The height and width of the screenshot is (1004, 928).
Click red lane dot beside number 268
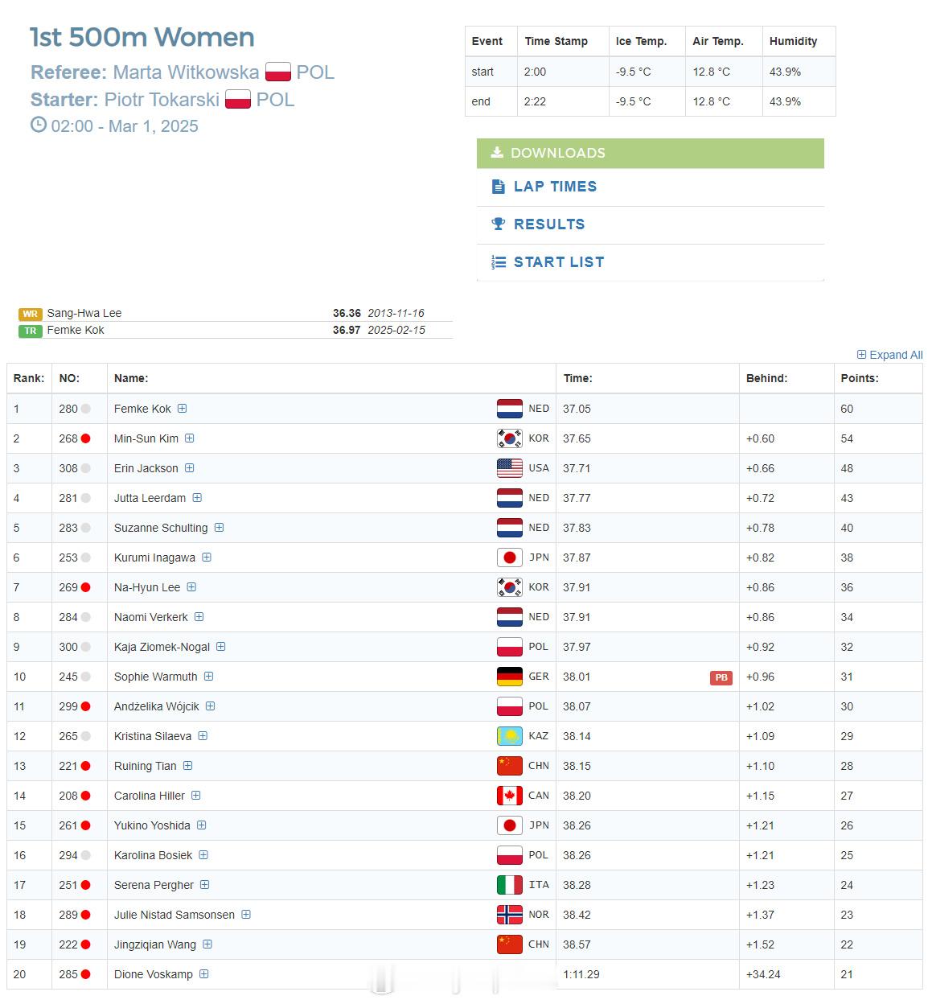click(85, 438)
